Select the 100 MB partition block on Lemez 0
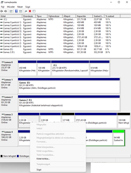This screenshot has width=131, height=173. coord(44,68)
